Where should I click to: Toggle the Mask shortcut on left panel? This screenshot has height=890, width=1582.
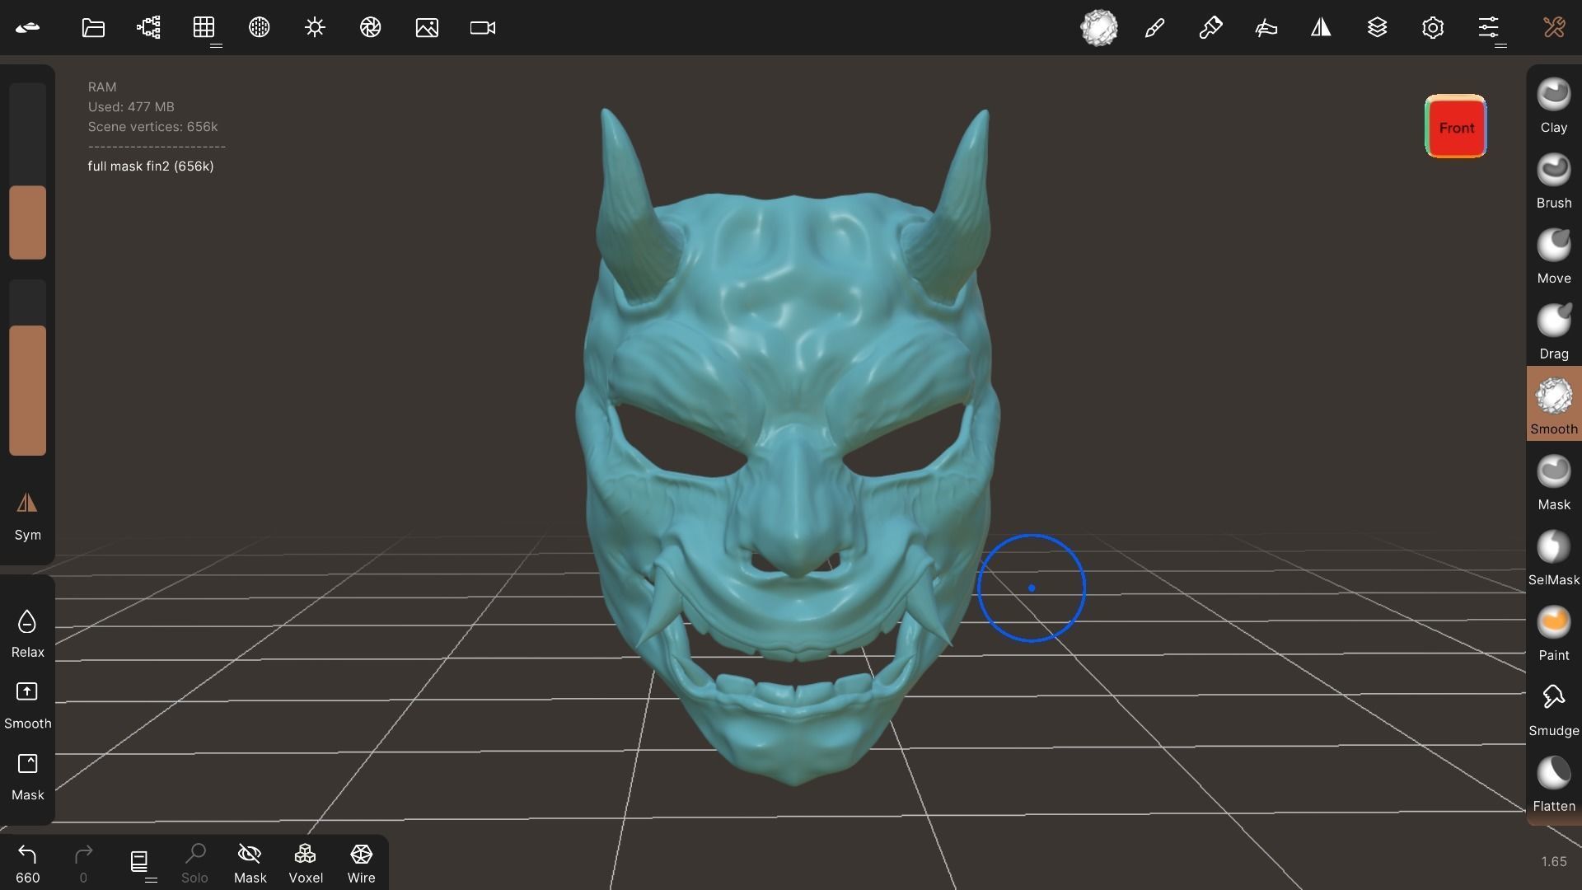click(27, 777)
